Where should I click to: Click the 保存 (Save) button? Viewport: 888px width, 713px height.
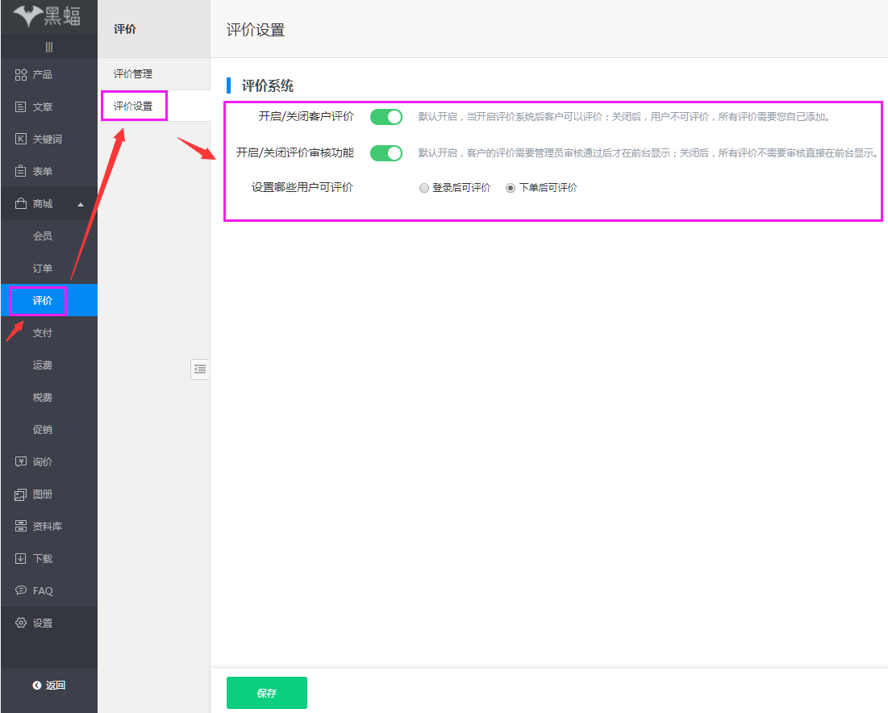[266, 692]
